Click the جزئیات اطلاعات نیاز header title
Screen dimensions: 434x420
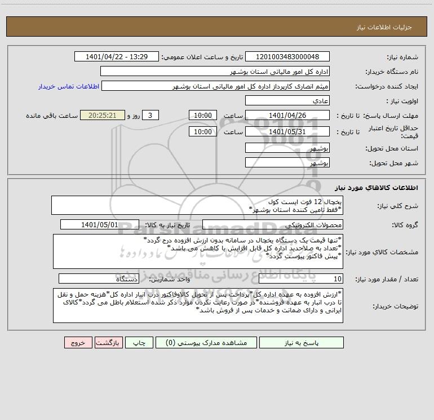point(384,27)
